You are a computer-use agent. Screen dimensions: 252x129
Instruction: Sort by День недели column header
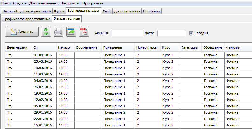coord(18,47)
